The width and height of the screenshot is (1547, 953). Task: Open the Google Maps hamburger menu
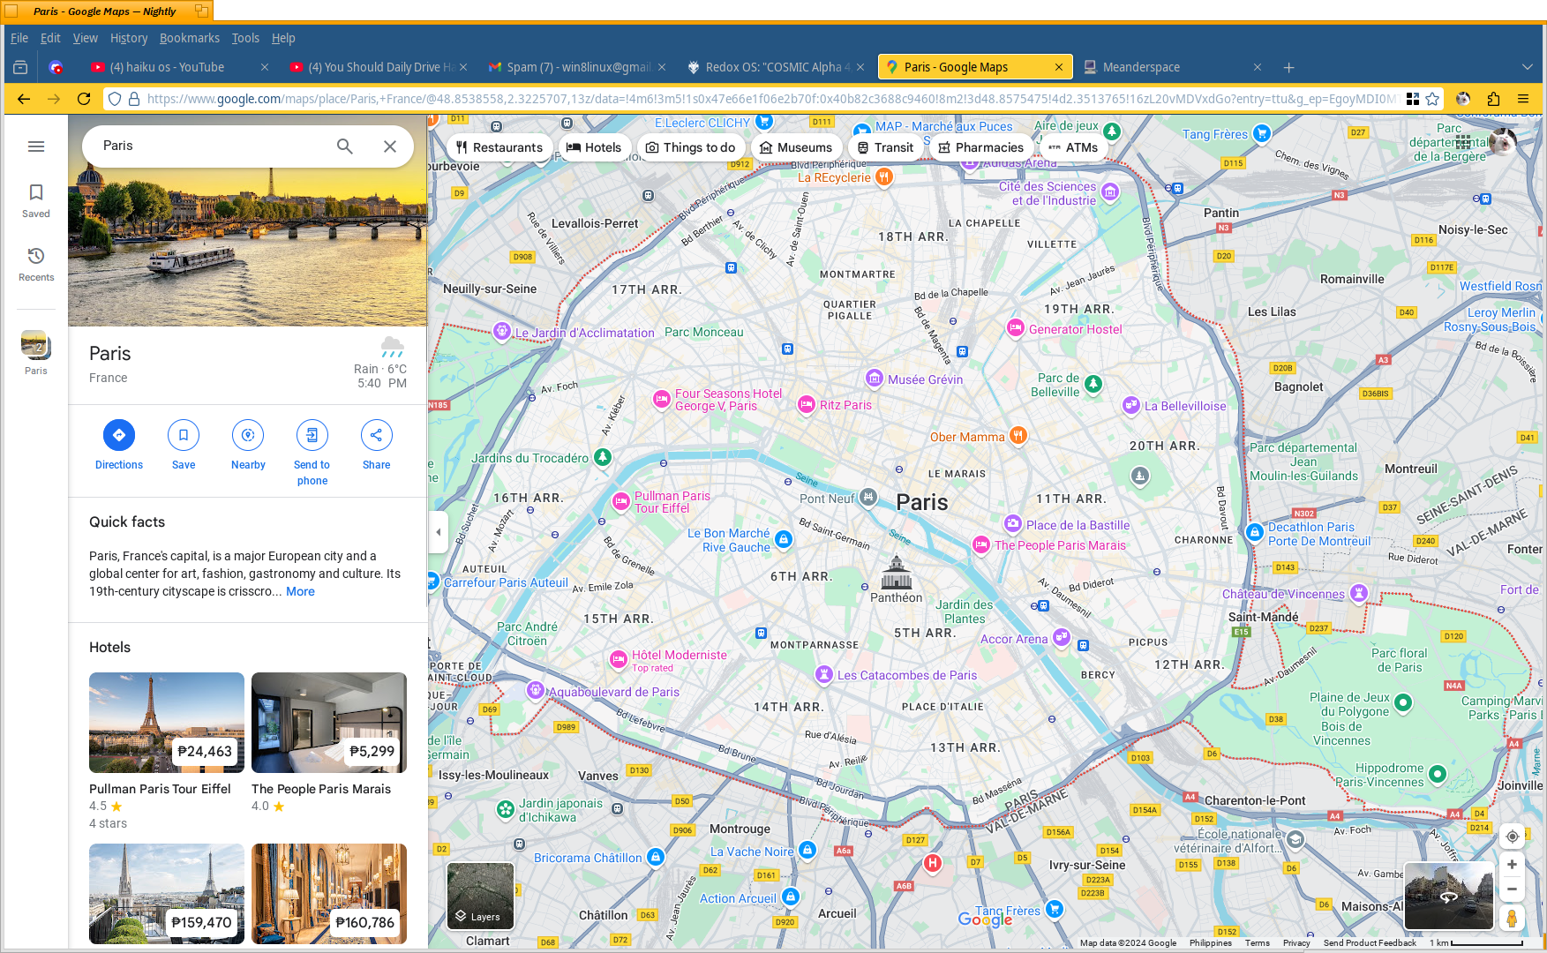[x=36, y=146]
